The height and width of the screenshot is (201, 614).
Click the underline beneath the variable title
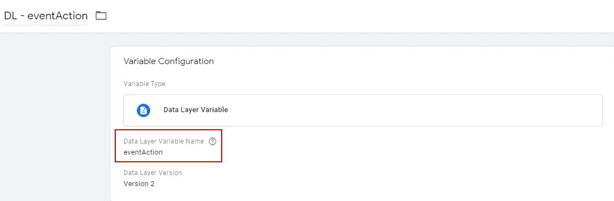46,25
